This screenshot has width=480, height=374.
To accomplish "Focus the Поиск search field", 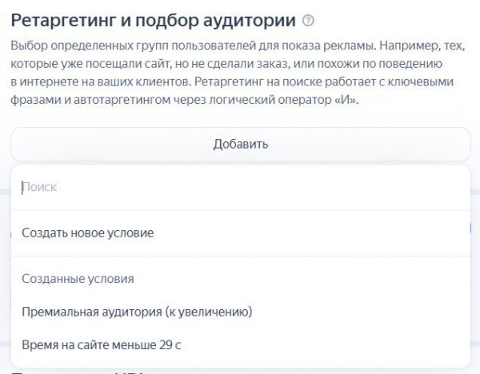I will [240, 187].
